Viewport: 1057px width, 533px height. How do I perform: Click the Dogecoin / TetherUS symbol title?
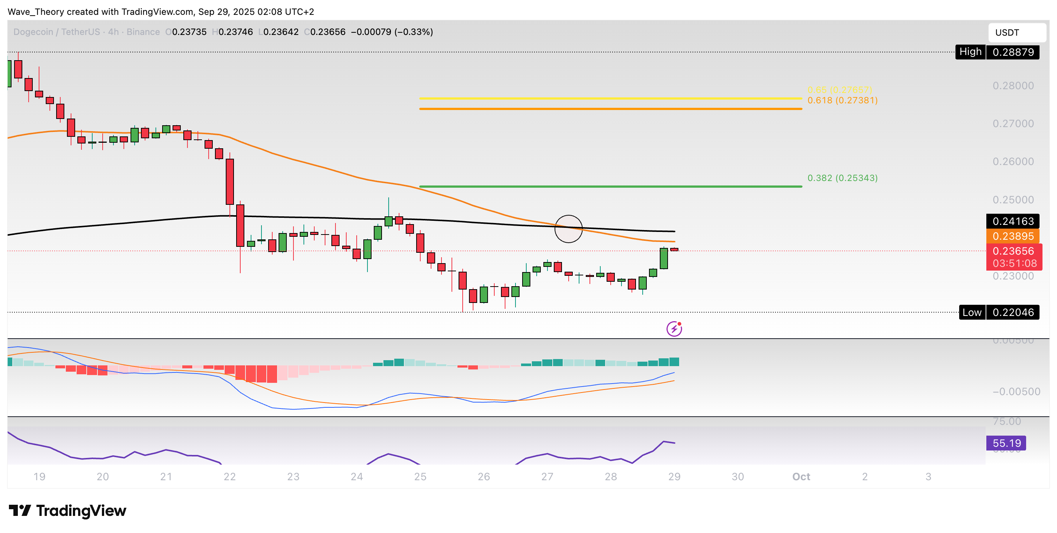[57, 32]
